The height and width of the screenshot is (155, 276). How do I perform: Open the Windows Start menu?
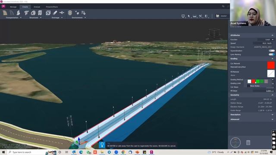click(x=3, y=152)
